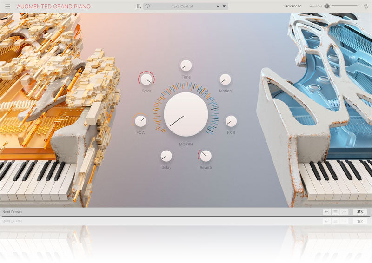372x263 pixels.
Task: Open the edit history list icon
Action: click(335, 212)
